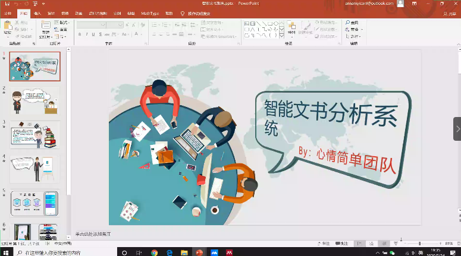This screenshot has height=256, width=461.
Task: Open Google Chrome from the taskbar
Action: pyautogui.click(x=154, y=252)
